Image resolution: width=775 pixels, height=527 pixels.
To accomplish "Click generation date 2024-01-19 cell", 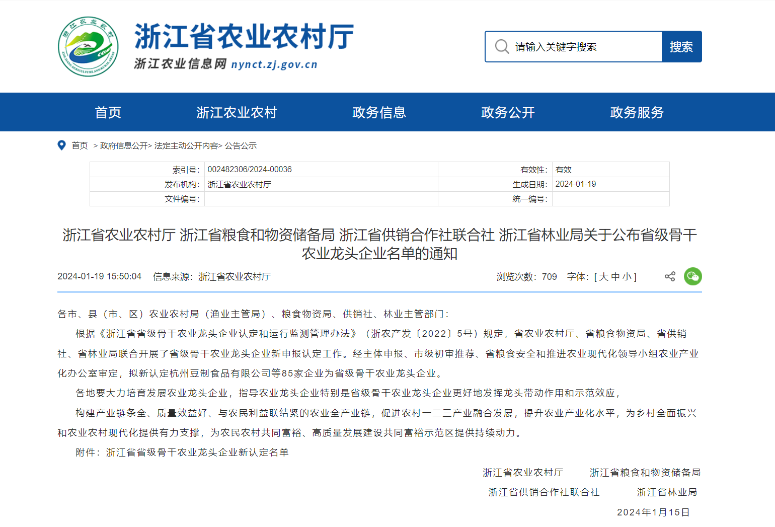I will 611,184.
